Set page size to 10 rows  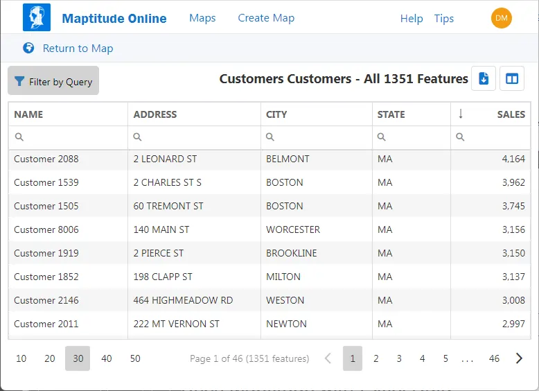pos(21,358)
